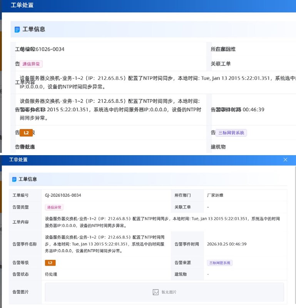Image resolution: width=296 pixels, height=308 pixels.
Task: Click the 工单处置 title beside the X button
Action: click(x=18, y=160)
